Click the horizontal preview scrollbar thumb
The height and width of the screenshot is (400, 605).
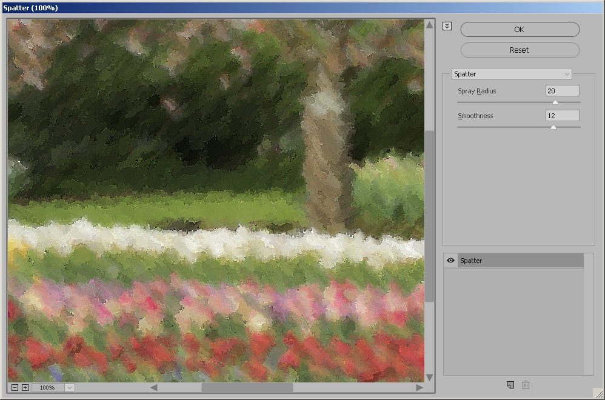247,387
